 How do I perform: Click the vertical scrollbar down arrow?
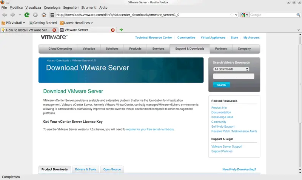click(x=300, y=172)
